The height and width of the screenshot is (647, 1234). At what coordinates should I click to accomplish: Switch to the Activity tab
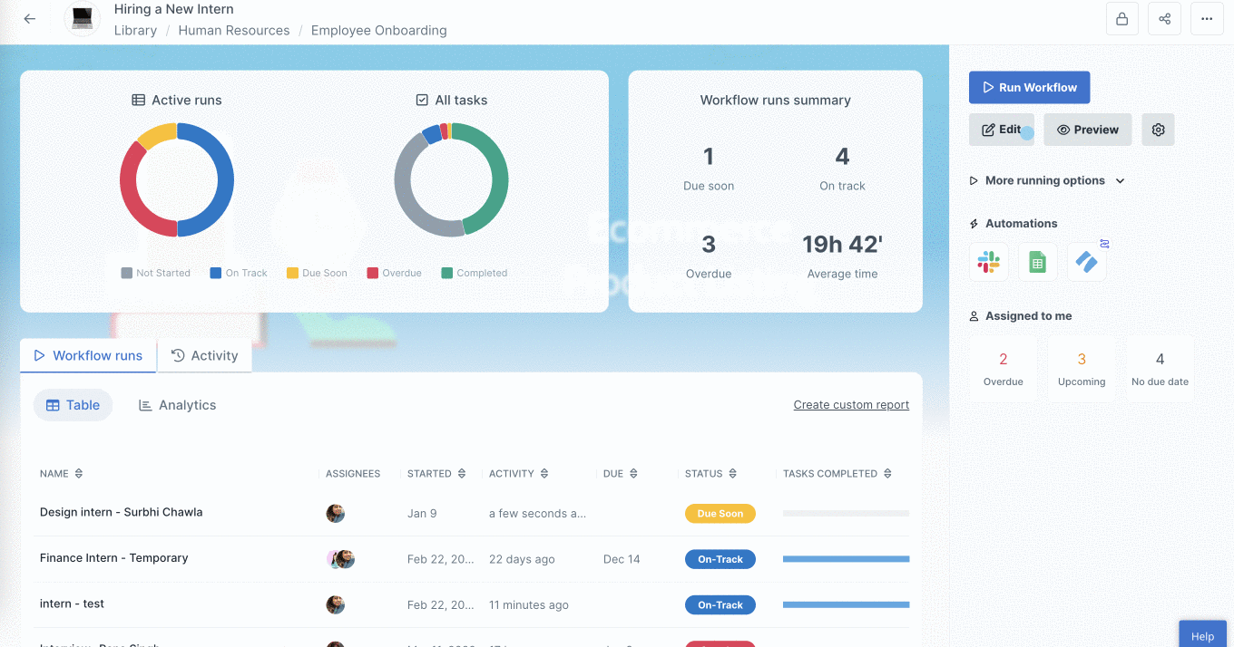(204, 355)
